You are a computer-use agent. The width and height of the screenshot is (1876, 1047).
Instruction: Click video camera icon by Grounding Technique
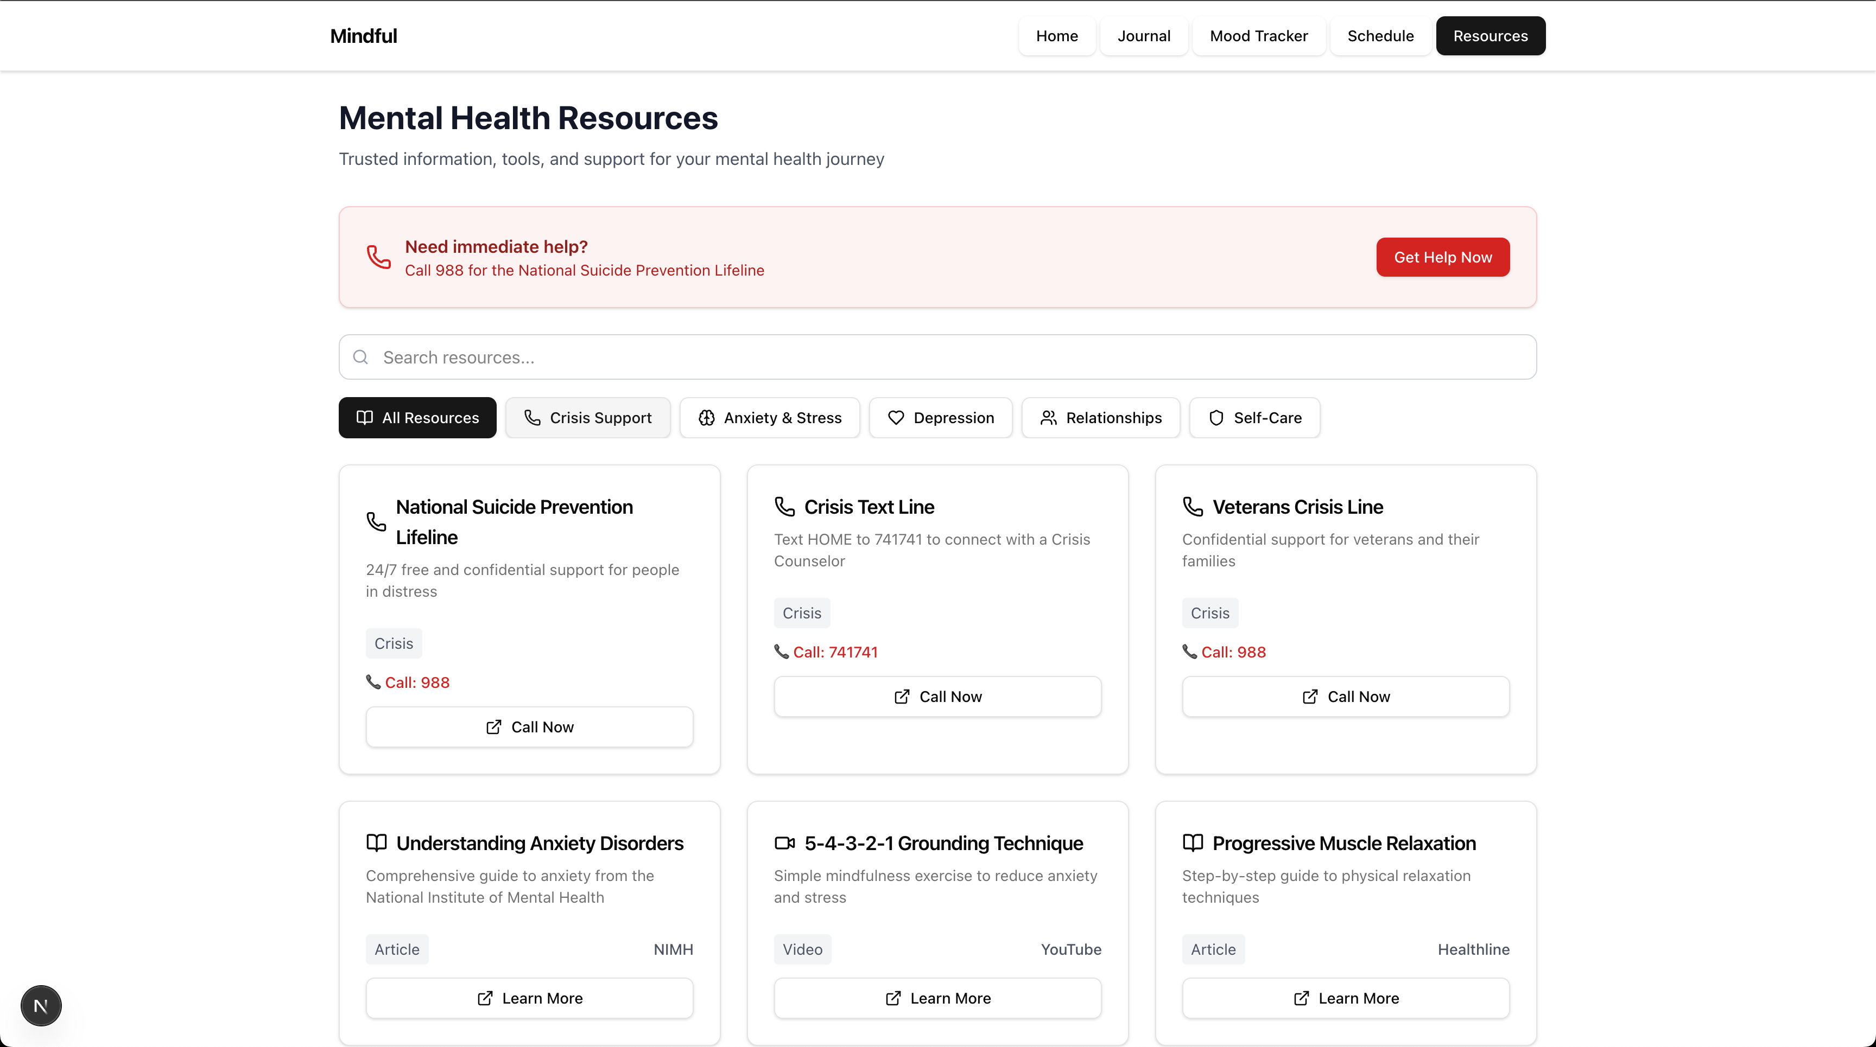[x=784, y=842]
